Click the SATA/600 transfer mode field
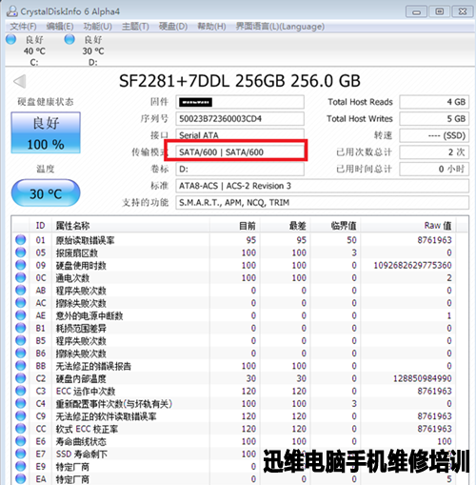This screenshot has width=476, height=485. (240, 152)
